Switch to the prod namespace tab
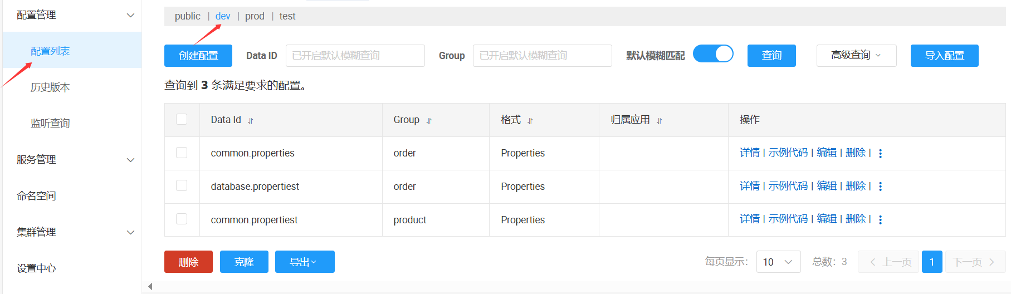The image size is (1011, 294). click(255, 16)
